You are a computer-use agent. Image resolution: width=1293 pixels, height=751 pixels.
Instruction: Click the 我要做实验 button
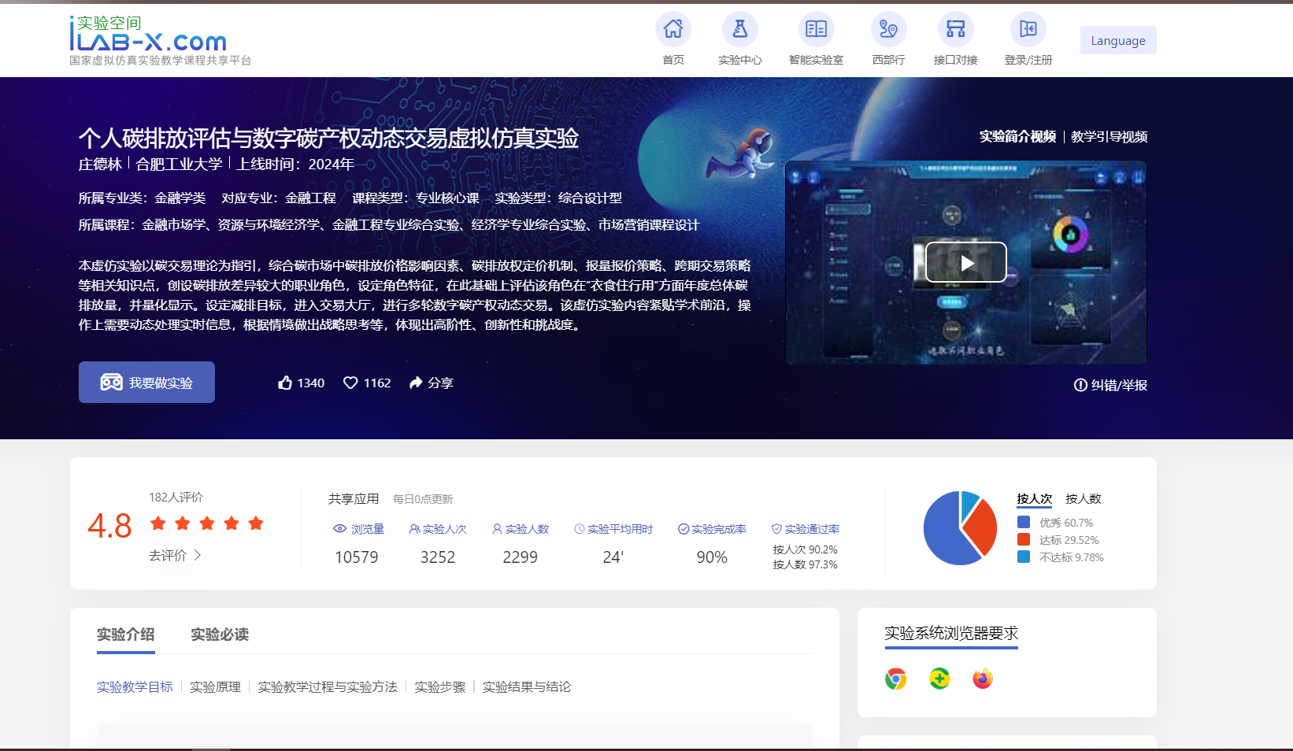point(146,383)
